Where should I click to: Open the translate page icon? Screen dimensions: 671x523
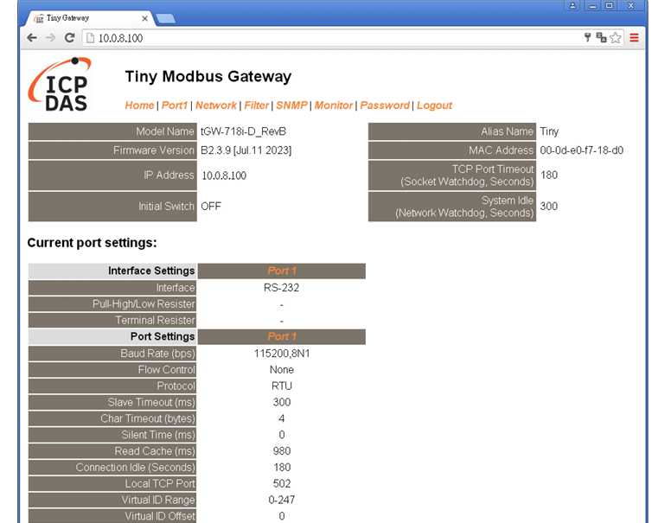(x=601, y=38)
